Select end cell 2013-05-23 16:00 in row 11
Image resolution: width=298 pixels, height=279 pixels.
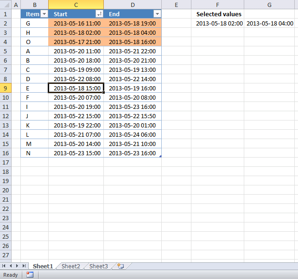click(133, 107)
